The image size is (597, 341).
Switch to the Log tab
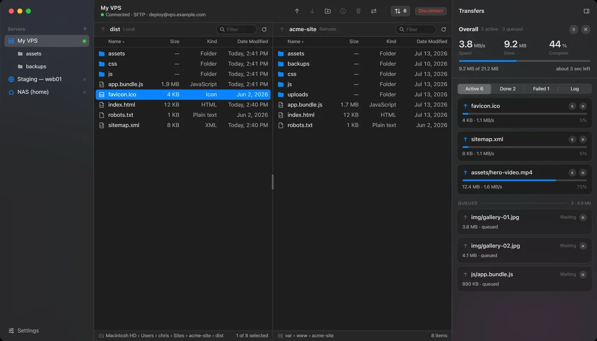click(x=574, y=89)
